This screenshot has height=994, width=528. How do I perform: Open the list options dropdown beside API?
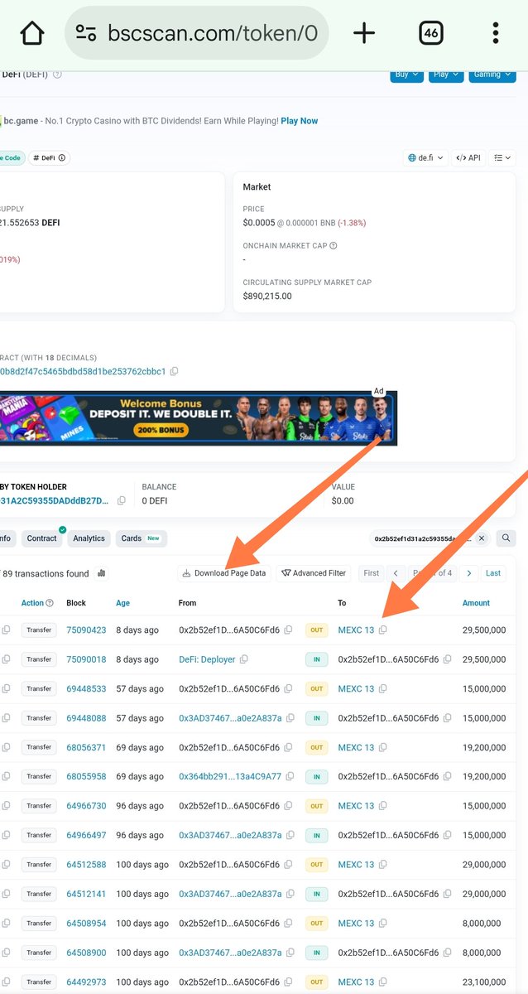click(x=502, y=157)
